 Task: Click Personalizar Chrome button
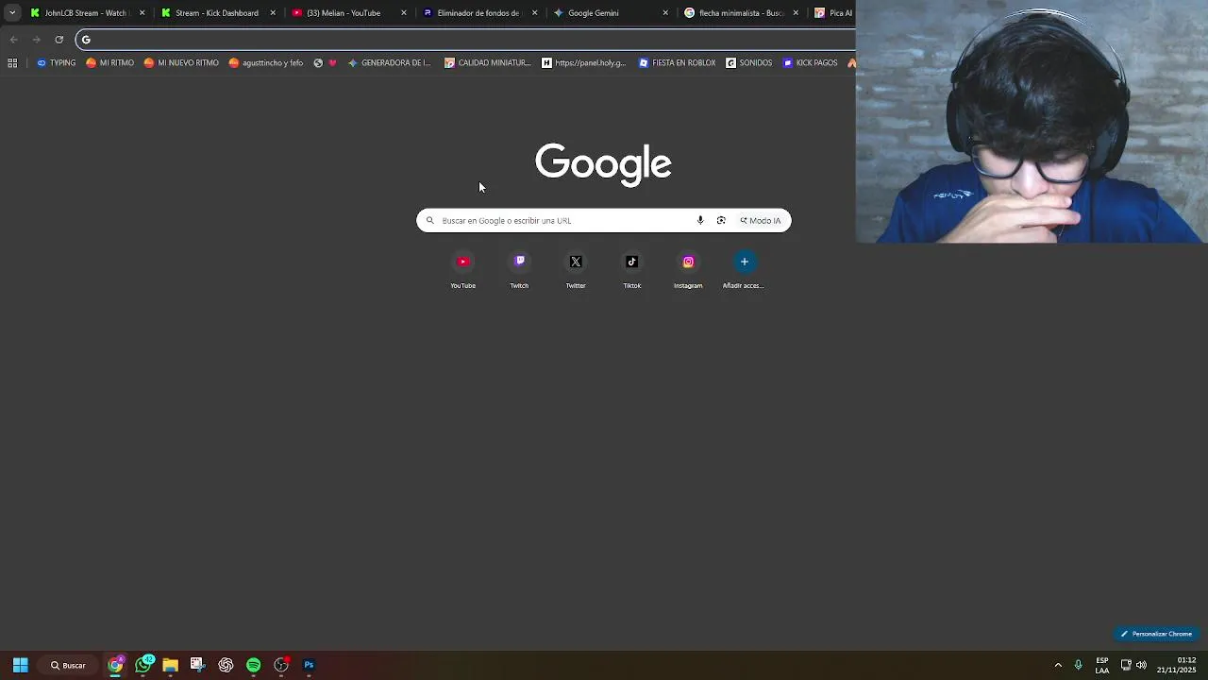1156,634
